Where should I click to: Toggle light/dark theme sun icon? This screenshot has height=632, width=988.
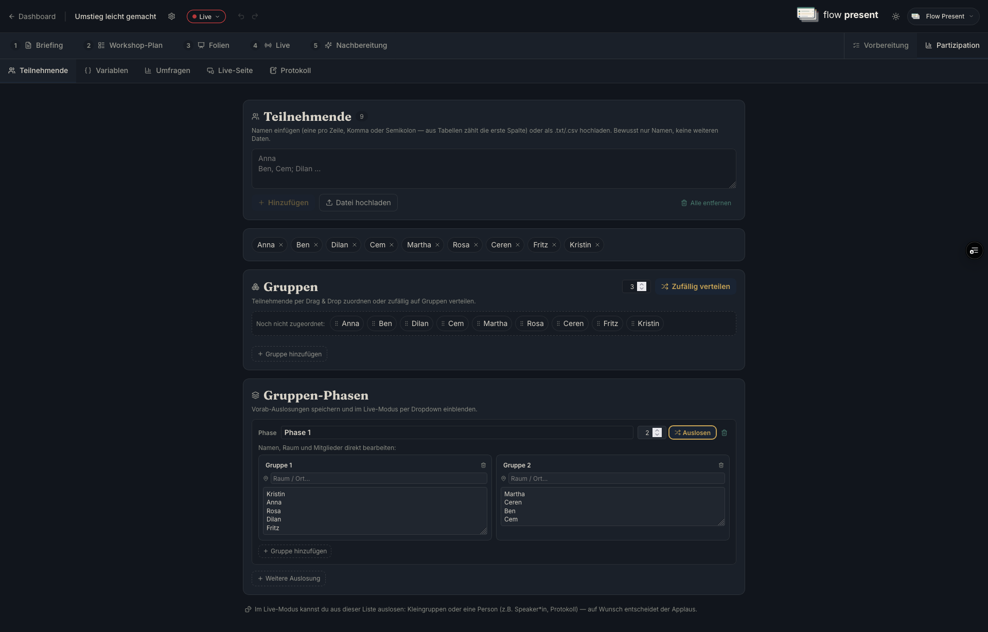[x=896, y=16]
